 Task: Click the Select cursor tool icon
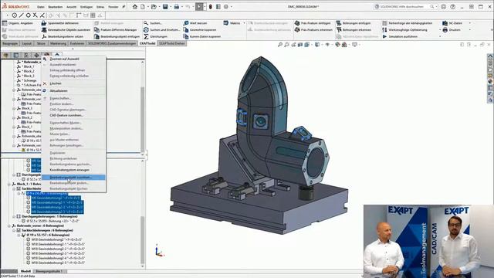[199, 7]
